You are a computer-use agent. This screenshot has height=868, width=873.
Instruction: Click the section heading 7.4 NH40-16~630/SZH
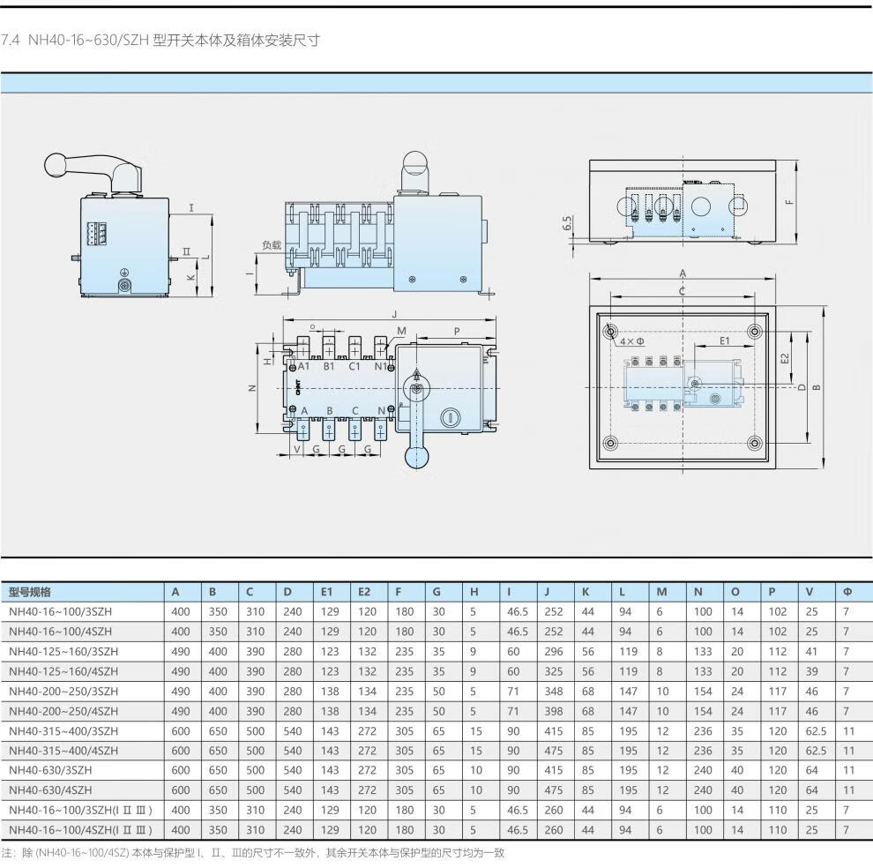[160, 41]
